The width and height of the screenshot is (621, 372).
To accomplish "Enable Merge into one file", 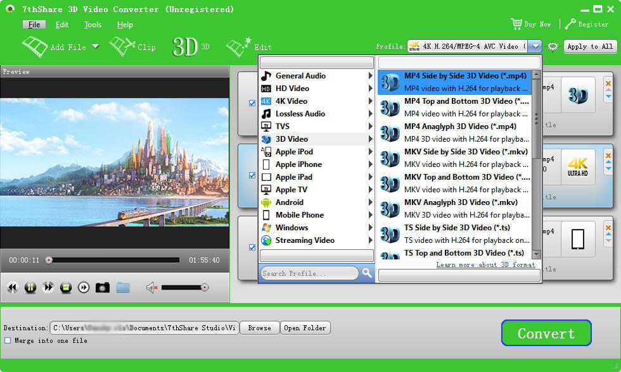I will (x=8, y=340).
